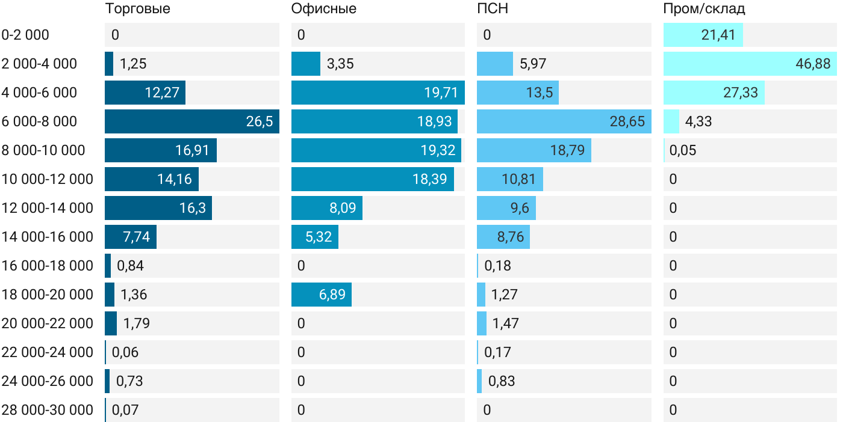
Task: Click the ПСН column header
Action: pos(492,8)
